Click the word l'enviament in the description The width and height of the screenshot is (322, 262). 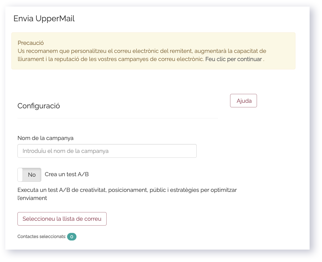(x=32, y=198)
